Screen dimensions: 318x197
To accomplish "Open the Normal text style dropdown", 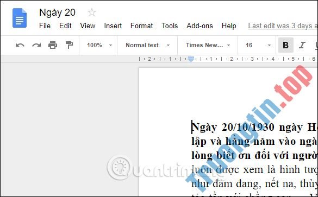I will tap(148, 45).
